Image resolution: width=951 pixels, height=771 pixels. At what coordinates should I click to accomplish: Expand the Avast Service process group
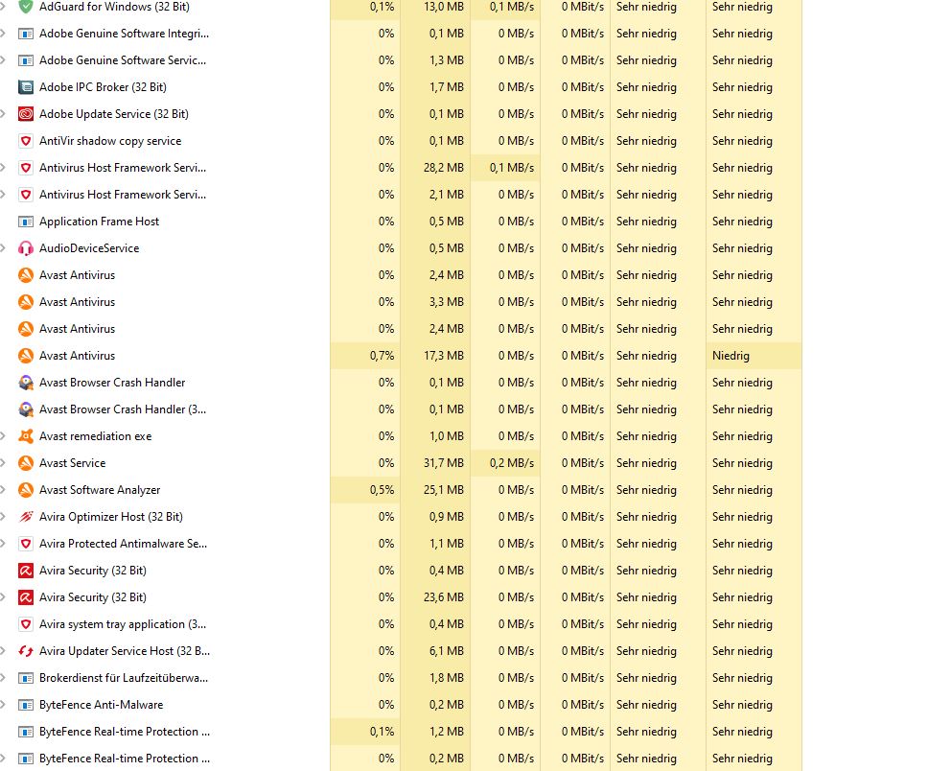[x=3, y=463]
